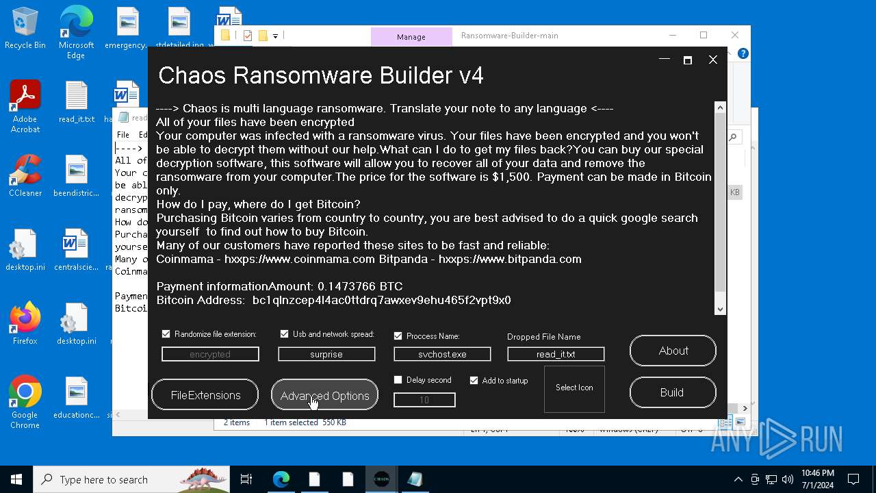The width and height of the screenshot is (876, 493).
Task: Open Task View on the taskbar
Action: click(x=246, y=479)
